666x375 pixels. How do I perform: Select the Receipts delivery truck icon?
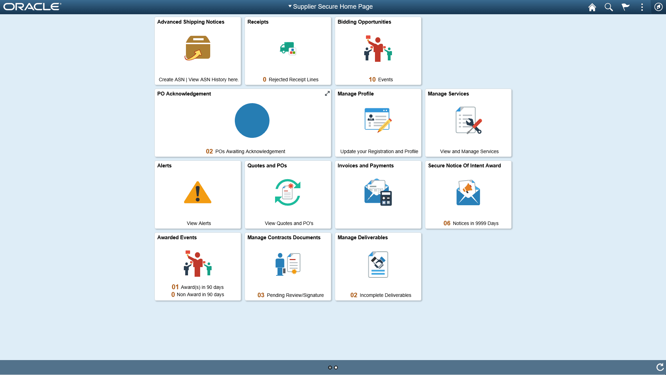[288, 48]
